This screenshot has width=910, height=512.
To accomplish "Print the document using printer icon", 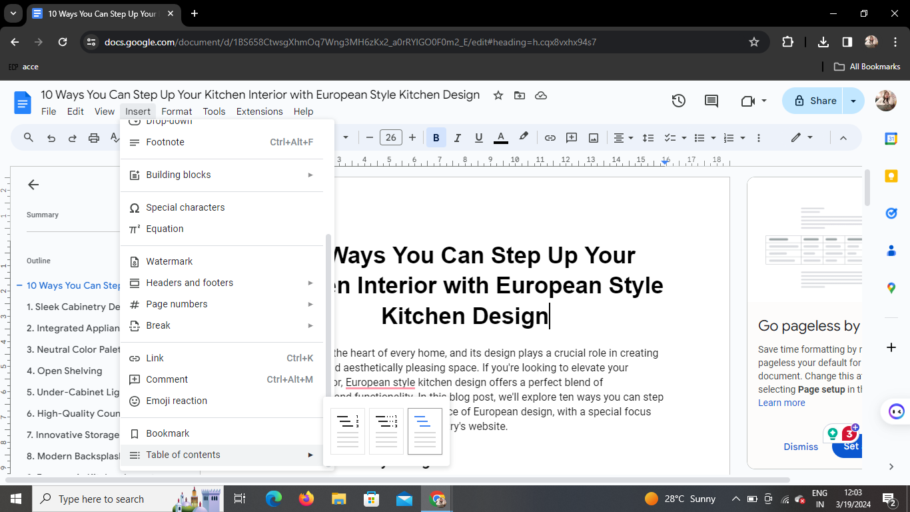I will pyautogui.click(x=94, y=138).
